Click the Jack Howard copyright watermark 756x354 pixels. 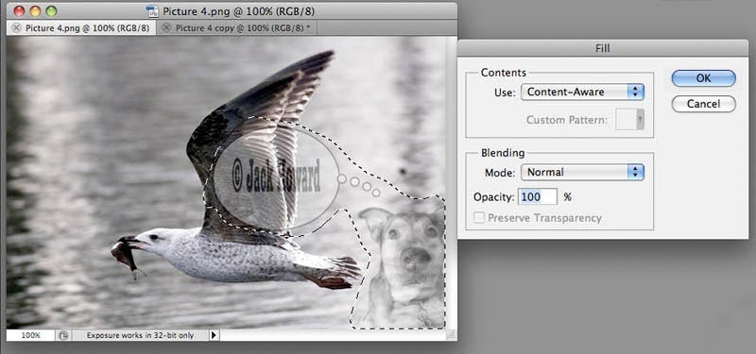point(276,175)
